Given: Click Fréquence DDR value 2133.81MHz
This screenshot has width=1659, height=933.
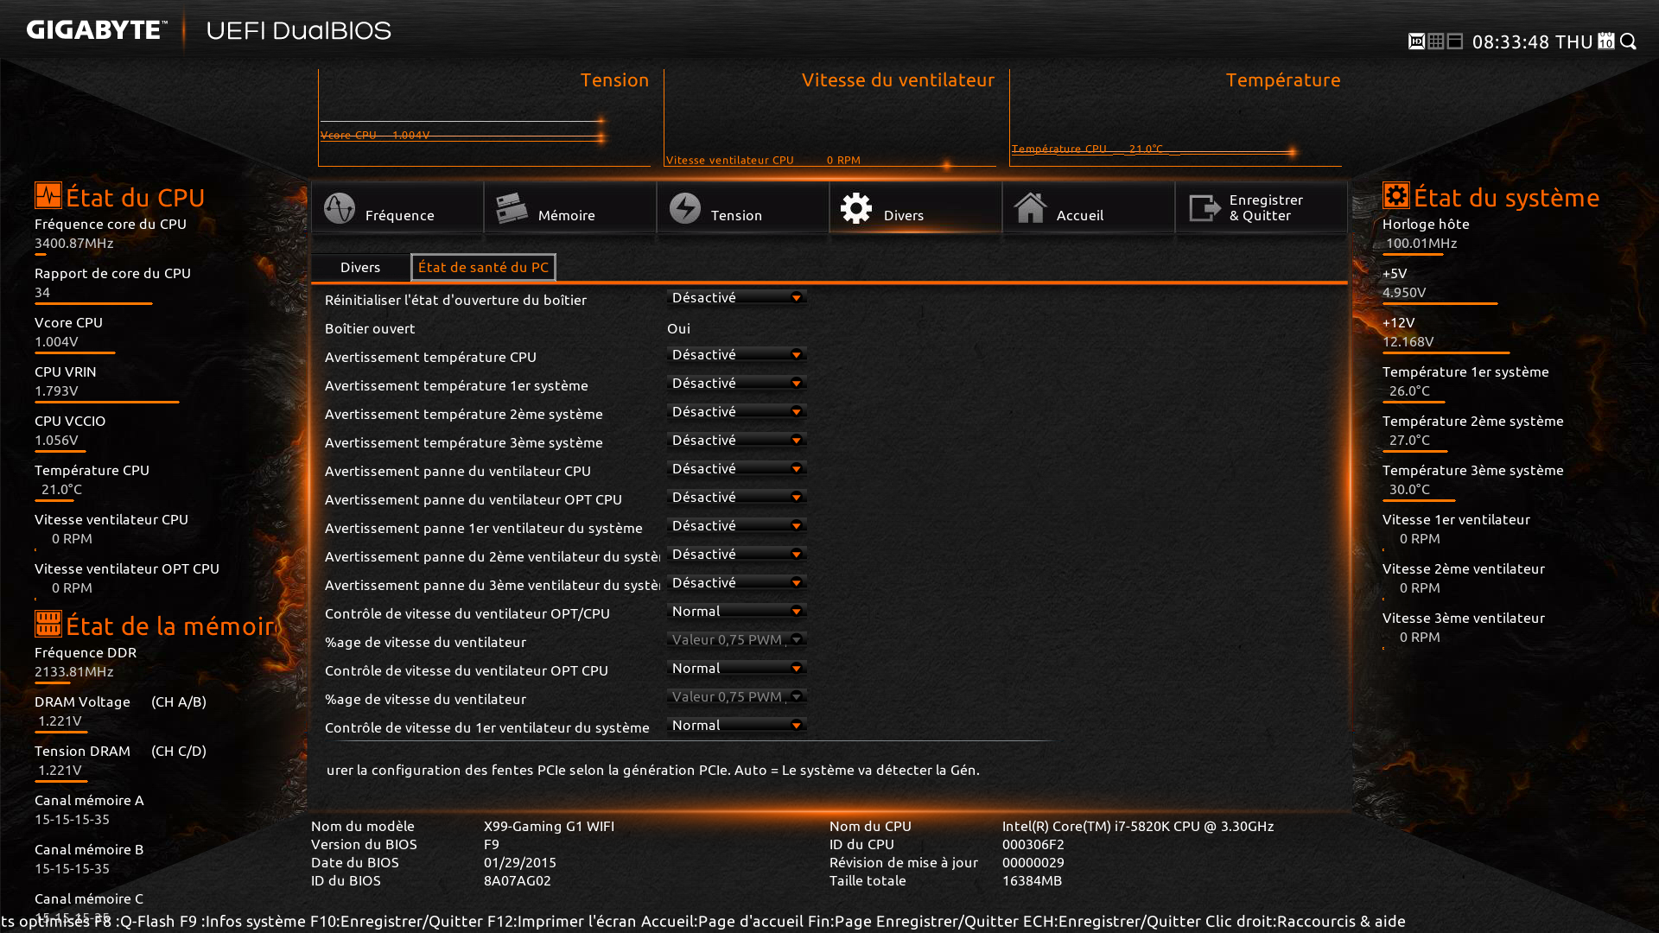Looking at the screenshot, I should click(x=74, y=672).
